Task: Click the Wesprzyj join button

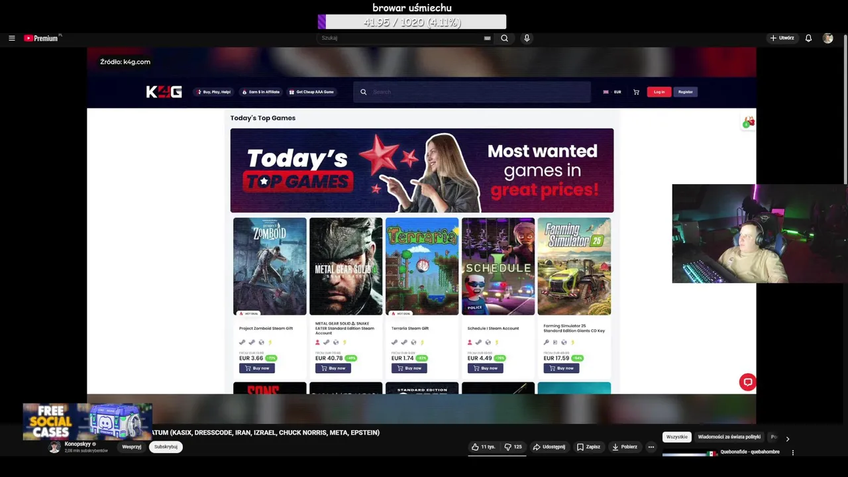Action: (x=132, y=447)
